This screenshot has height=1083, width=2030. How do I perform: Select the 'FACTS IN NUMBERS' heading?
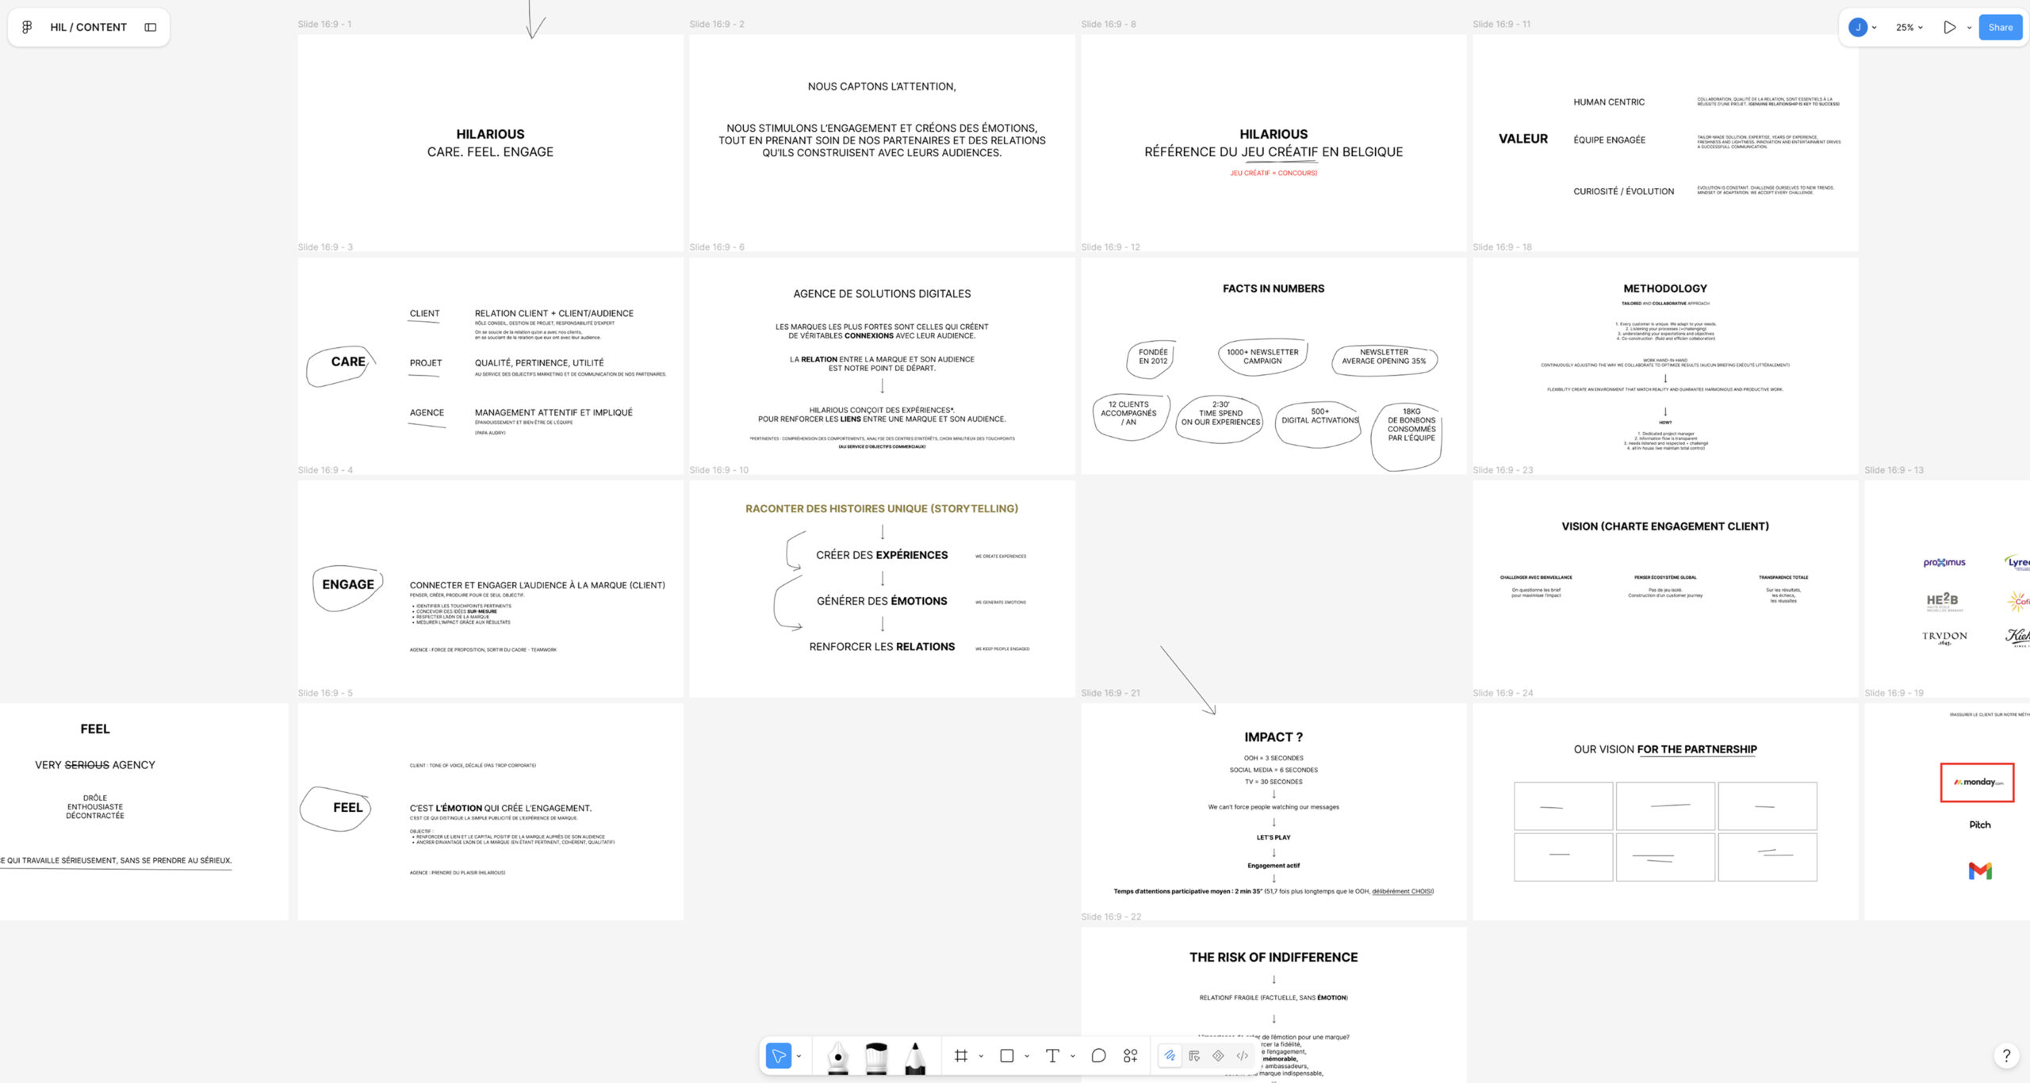[x=1274, y=289]
